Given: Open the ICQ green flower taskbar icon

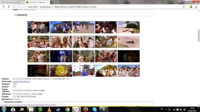Looking at the screenshot, I should pyautogui.click(x=40, y=109).
